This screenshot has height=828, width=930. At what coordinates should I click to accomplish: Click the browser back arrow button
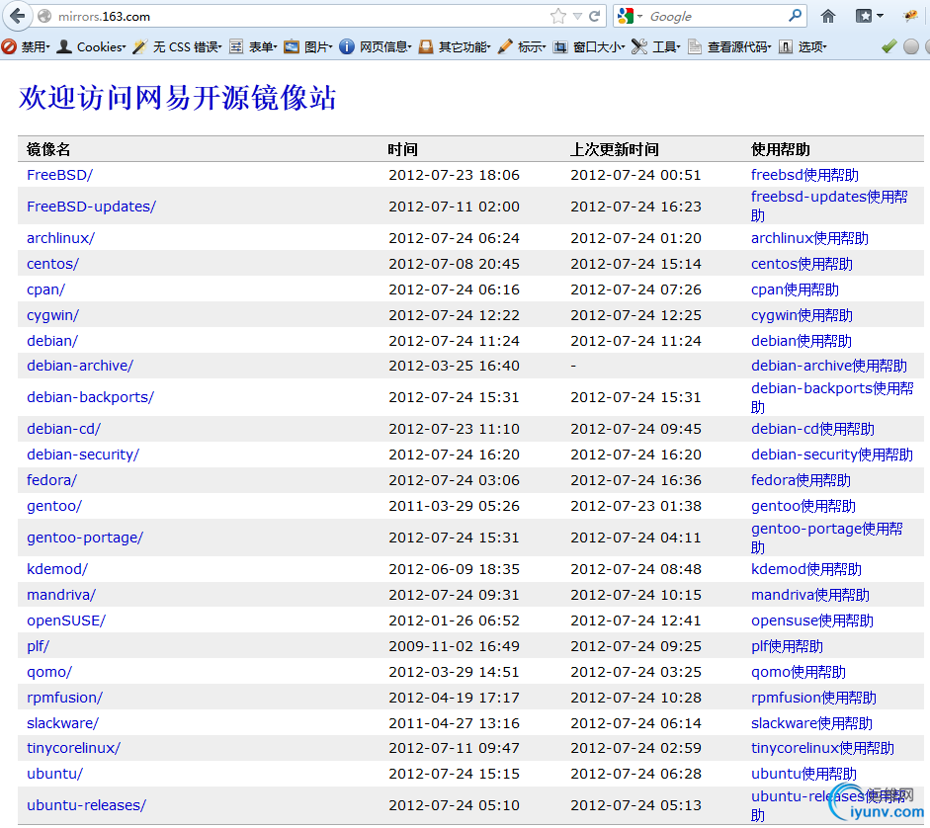coord(17,16)
